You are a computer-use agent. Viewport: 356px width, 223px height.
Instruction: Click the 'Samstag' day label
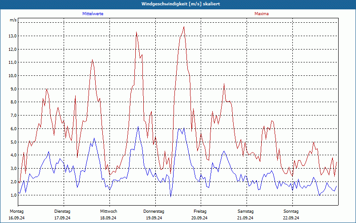(x=246, y=211)
